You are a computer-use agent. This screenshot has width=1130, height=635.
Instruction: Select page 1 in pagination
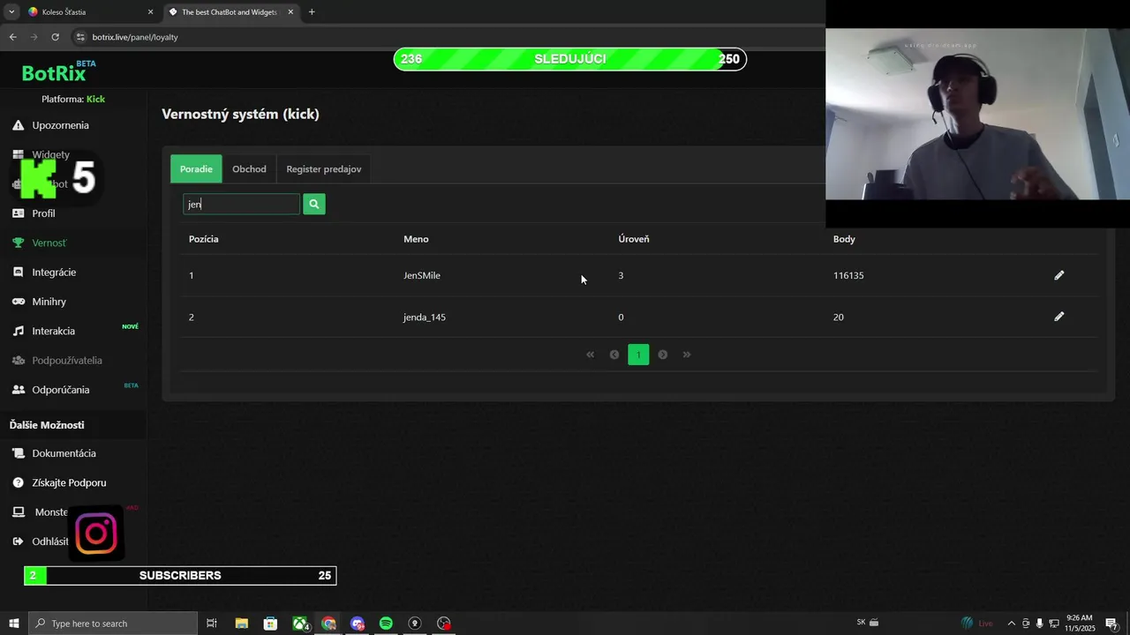638,355
